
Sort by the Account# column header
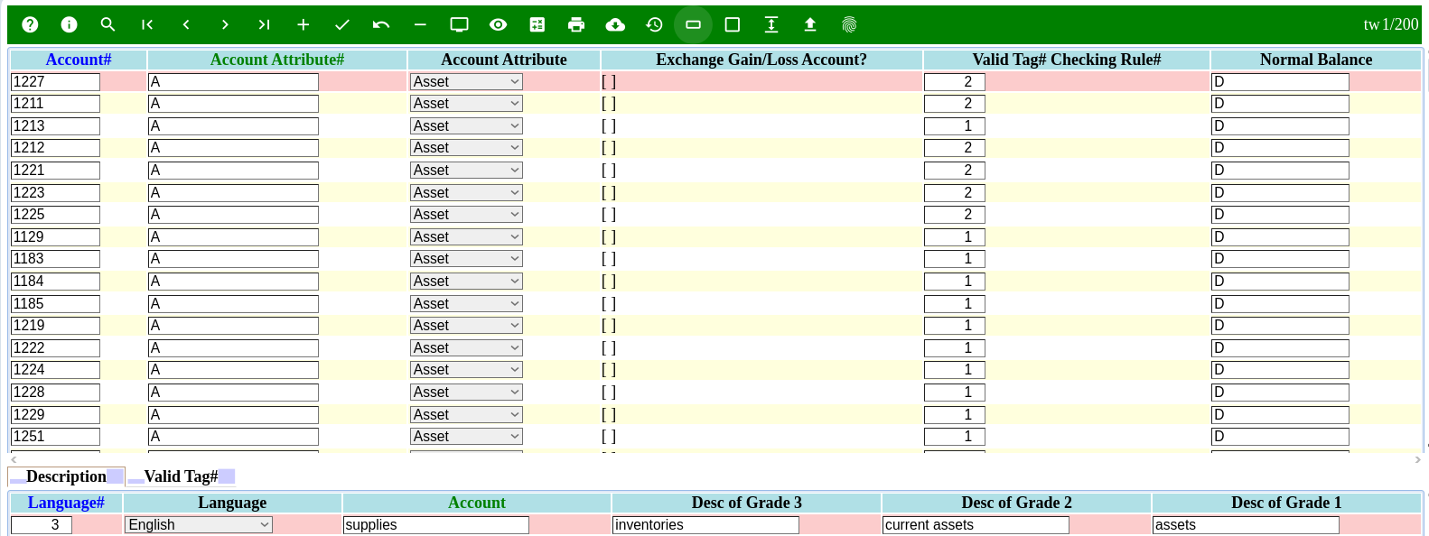pyautogui.click(x=79, y=60)
